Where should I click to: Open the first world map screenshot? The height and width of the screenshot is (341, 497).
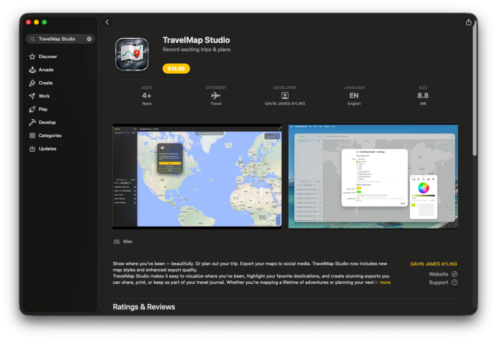(197, 176)
